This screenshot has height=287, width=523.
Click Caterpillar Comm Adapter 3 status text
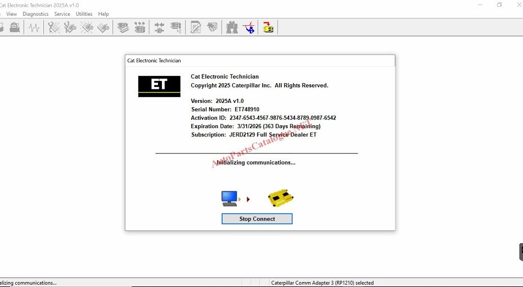click(322, 283)
